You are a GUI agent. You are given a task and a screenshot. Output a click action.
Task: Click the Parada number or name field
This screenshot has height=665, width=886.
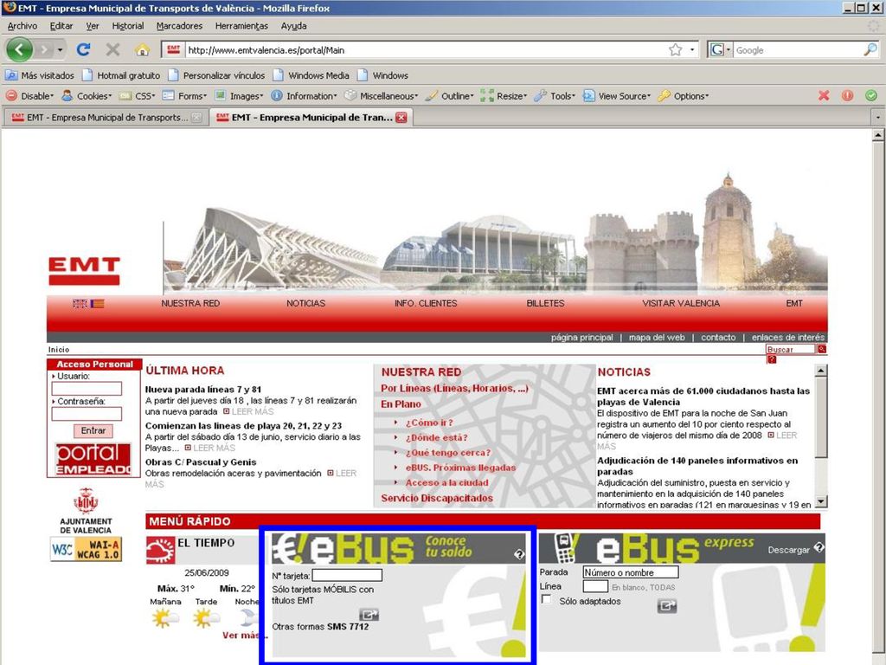[631, 572]
